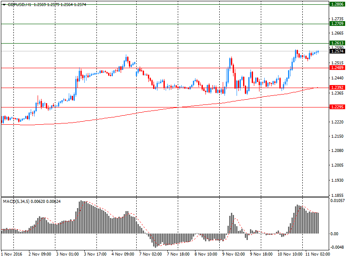
Task: Click the -0.0048 MACD scale value
Action: click(x=337, y=247)
